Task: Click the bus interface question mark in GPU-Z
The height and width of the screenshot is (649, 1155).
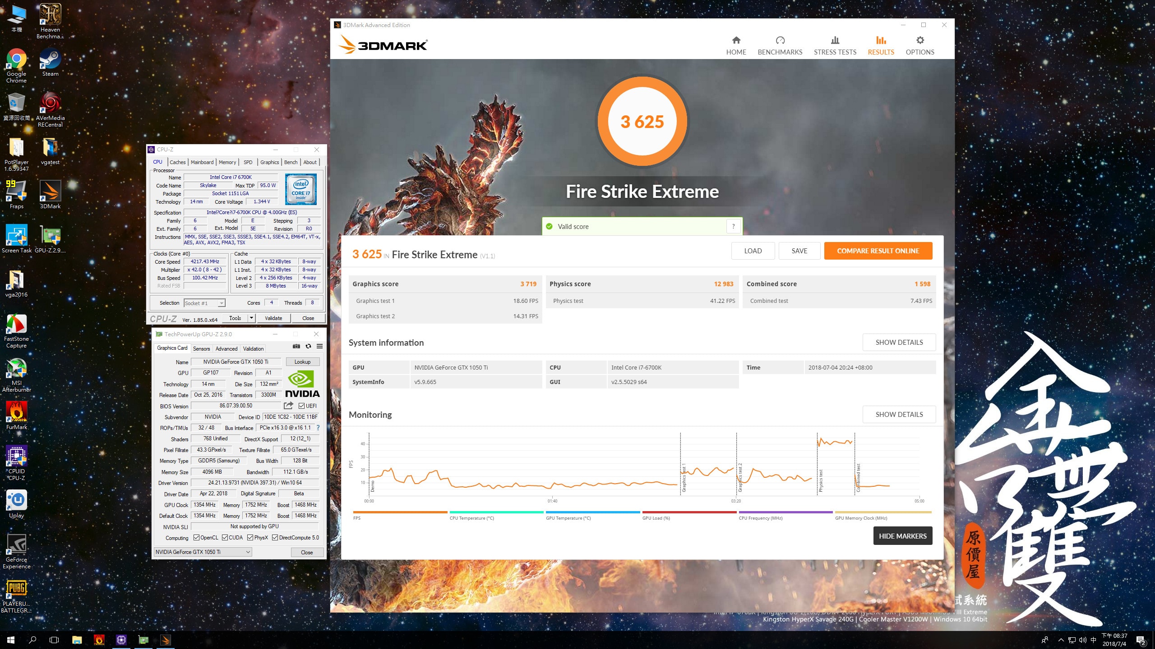Action: 318,428
